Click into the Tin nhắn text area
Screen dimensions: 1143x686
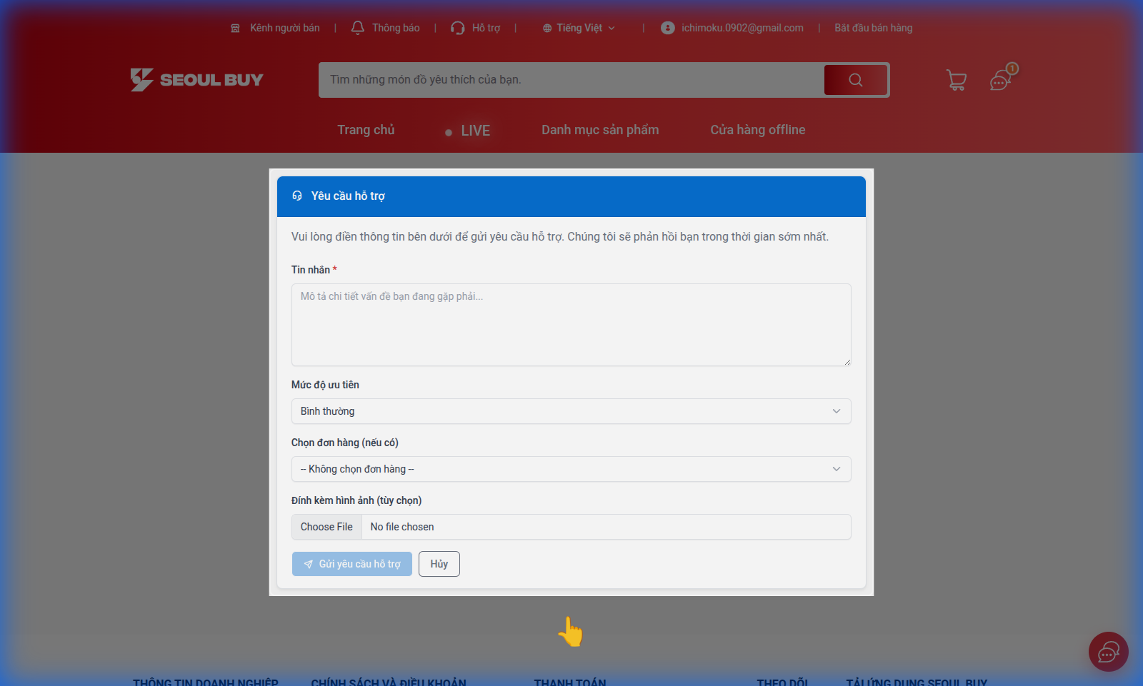click(571, 325)
